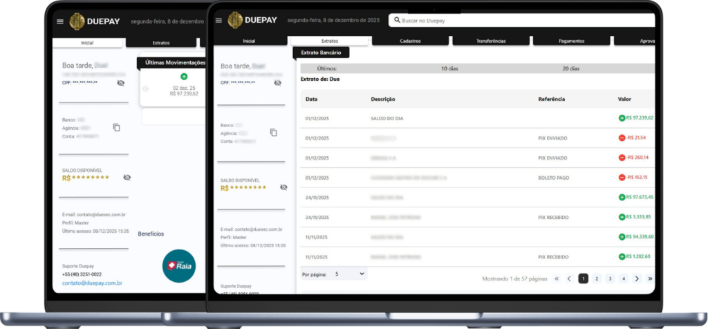Click the previous arrow on Últimas Movimentações card
Viewport: 708px width, 329px height.
tap(145, 89)
